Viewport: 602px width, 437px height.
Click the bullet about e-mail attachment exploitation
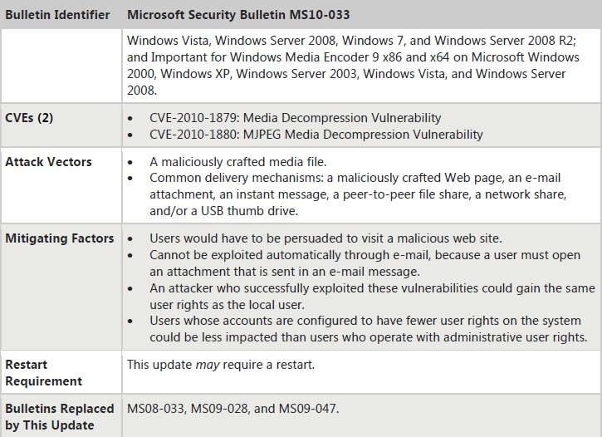point(365,263)
